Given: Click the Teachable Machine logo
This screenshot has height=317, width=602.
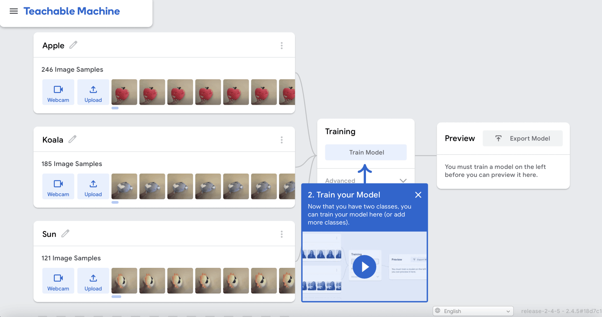Looking at the screenshot, I should pos(72,11).
